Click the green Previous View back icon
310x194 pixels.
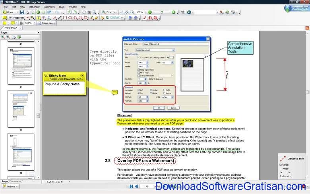(x=38, y=12)
